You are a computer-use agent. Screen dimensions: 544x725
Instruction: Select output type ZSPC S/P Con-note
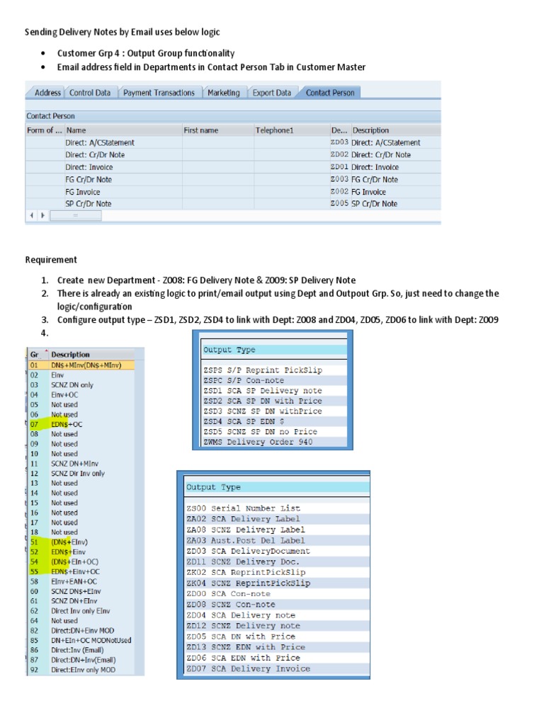point(274,380)
